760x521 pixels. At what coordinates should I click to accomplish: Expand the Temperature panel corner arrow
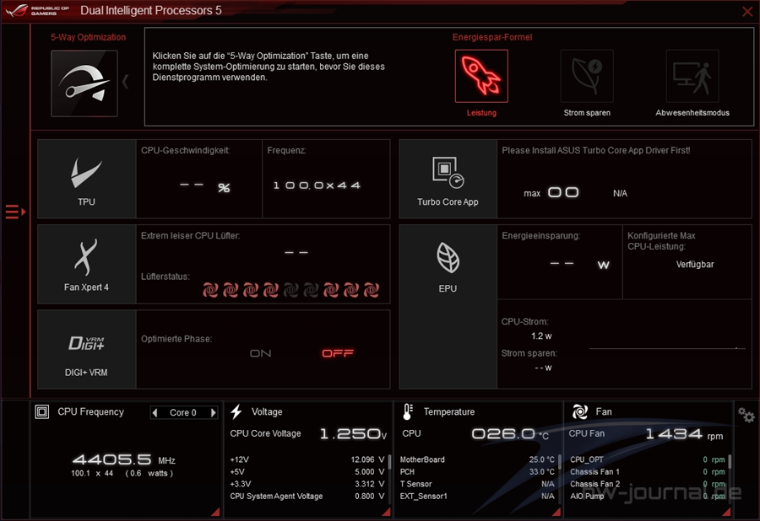tap(556, 512)
